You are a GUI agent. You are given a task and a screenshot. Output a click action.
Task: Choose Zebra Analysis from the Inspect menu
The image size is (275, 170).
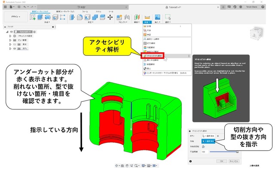tap(167, 43)
